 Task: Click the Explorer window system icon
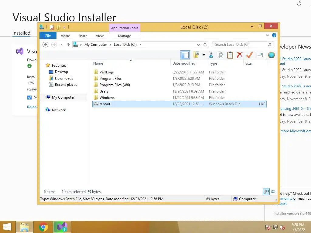coord(42,27)
